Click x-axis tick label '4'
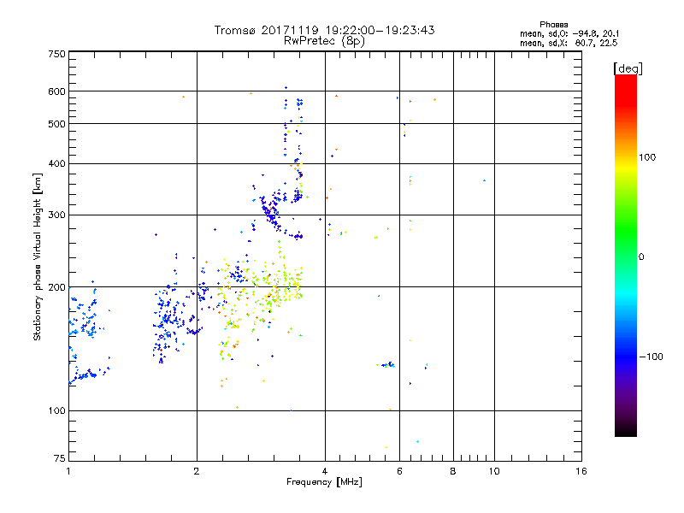This screenshot has width=684, height=513. coord(325,471)
